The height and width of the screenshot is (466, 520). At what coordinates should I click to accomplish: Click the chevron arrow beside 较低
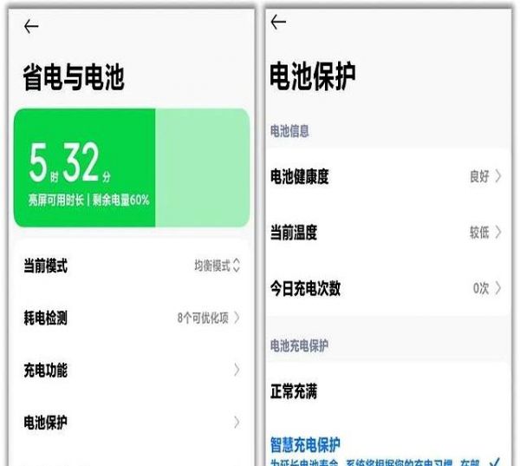(x=498, y=233)
